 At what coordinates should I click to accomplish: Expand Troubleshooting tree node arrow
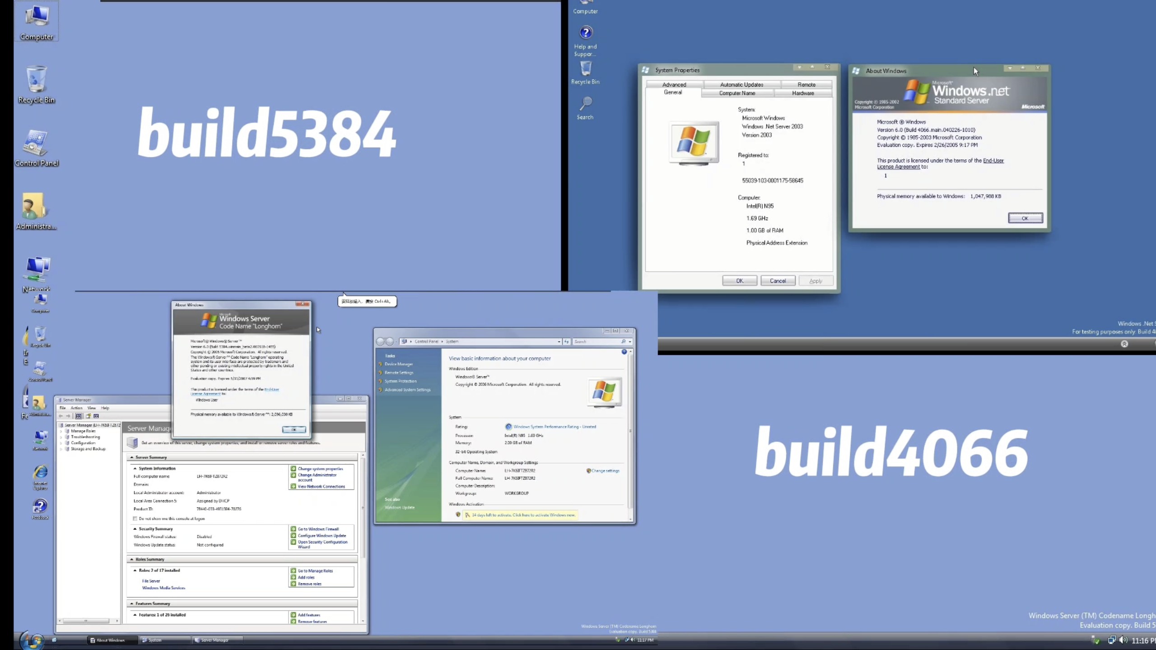pos(61,437)
